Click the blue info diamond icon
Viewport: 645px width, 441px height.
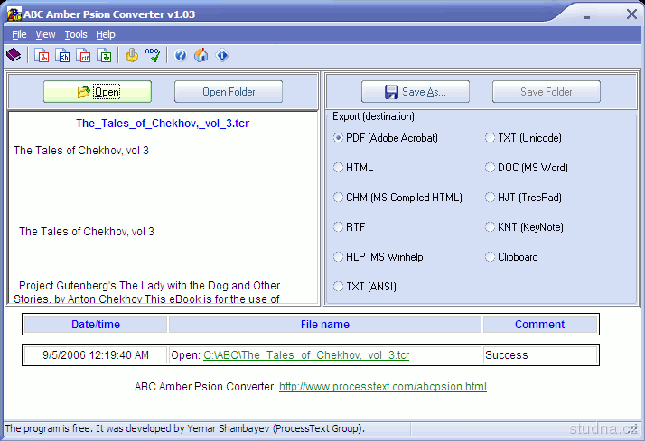click(222, 55)
